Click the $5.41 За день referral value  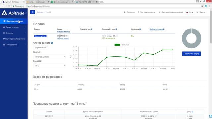36,89
